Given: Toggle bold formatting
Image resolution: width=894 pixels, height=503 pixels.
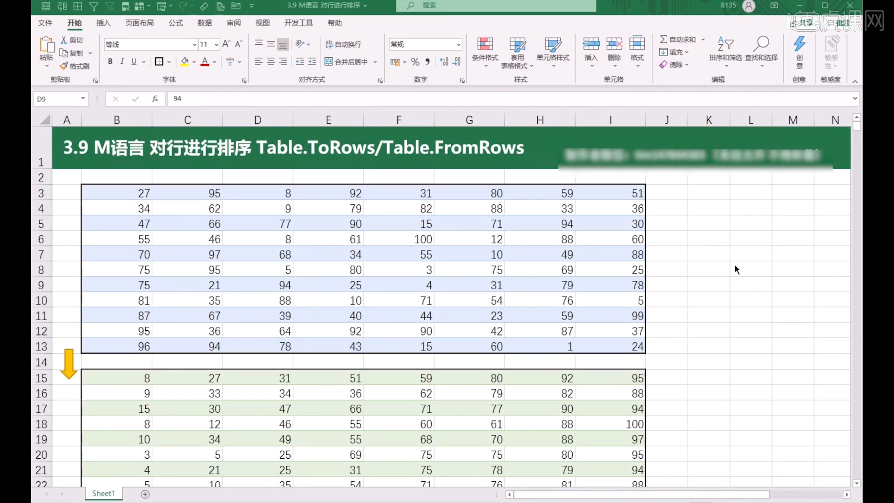Looking at the screenshot, I should 110,61.
